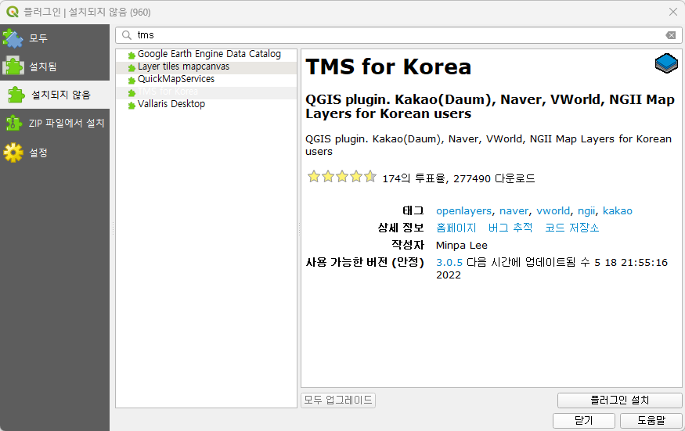Viewport: 685px width, 431px height.
Task: Click puzzle icon beside QuickMapServices
Action: [x=132, y=81]
